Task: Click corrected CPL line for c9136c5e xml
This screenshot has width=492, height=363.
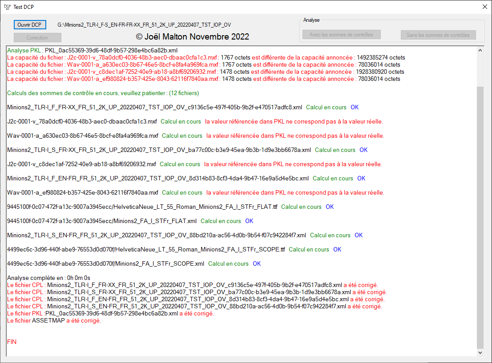Action: point(193,285)
